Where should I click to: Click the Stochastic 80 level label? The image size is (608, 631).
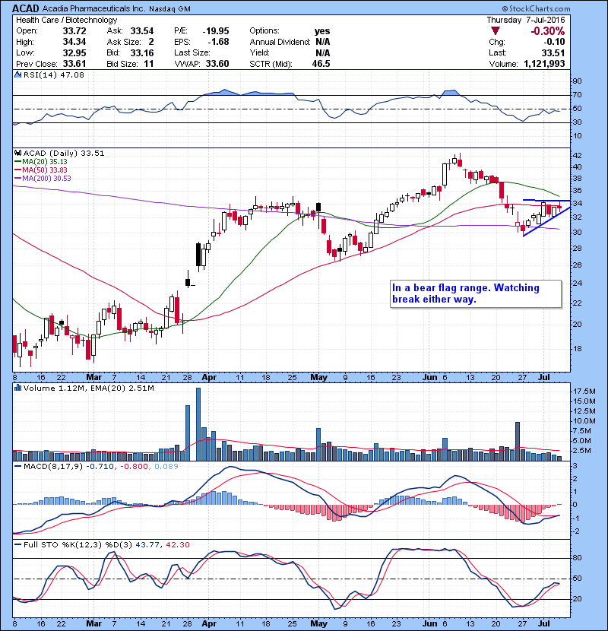point(577,558)
